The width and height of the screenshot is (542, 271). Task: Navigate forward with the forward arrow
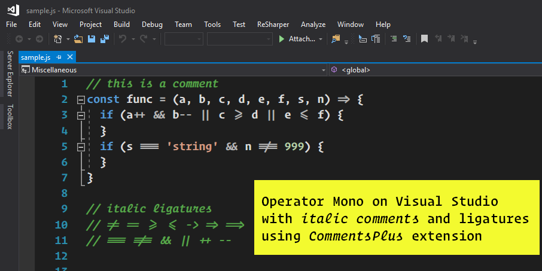coord(39,39)
